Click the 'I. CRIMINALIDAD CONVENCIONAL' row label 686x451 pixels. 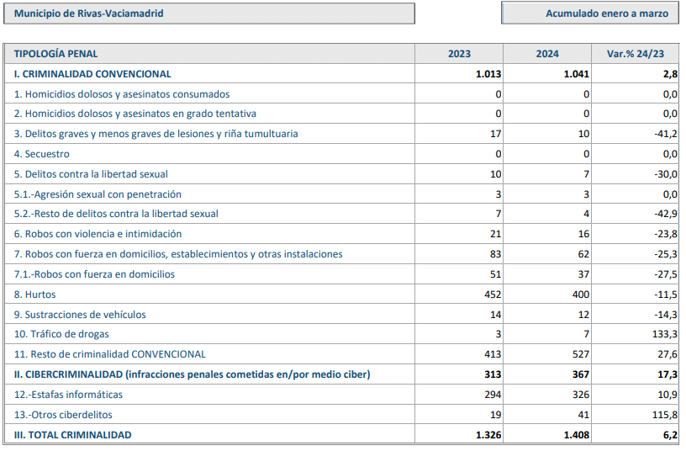92,74
